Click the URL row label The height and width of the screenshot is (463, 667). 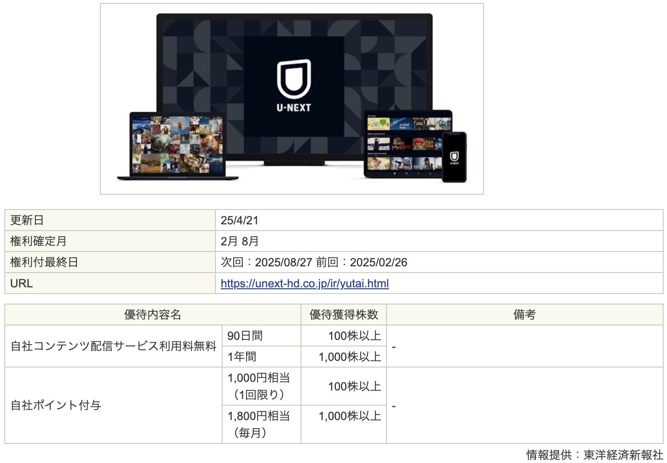pos(110,283)
